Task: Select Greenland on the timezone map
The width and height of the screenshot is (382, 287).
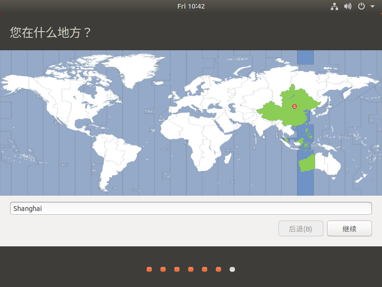Action: [x=137, y=68]
